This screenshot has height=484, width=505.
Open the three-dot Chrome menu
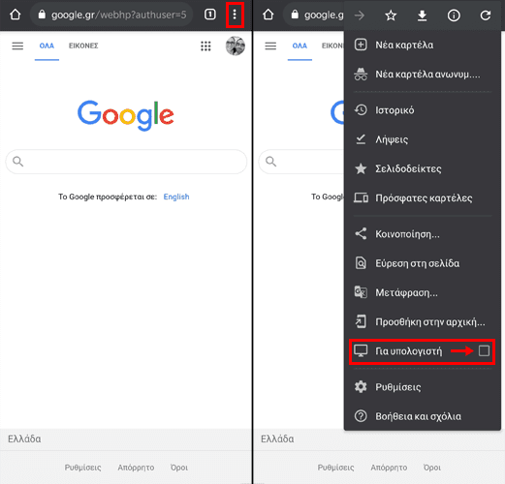(235, 15)
